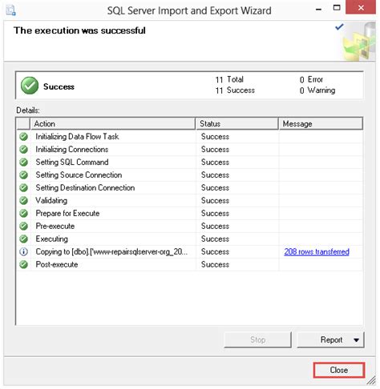Select the Initializing Data Flow Task row text
Viewport: 380px width, 389px height.
click(x=77, y=137)
